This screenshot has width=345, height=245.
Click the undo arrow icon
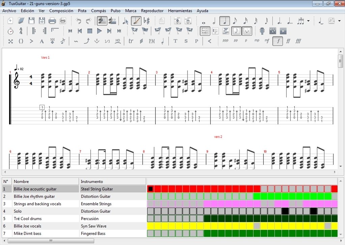click(78, 21)
